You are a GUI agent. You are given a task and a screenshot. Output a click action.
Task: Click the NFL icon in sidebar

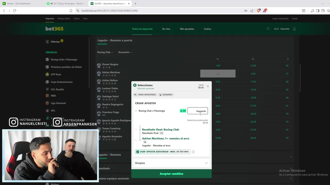coord(47,110)
